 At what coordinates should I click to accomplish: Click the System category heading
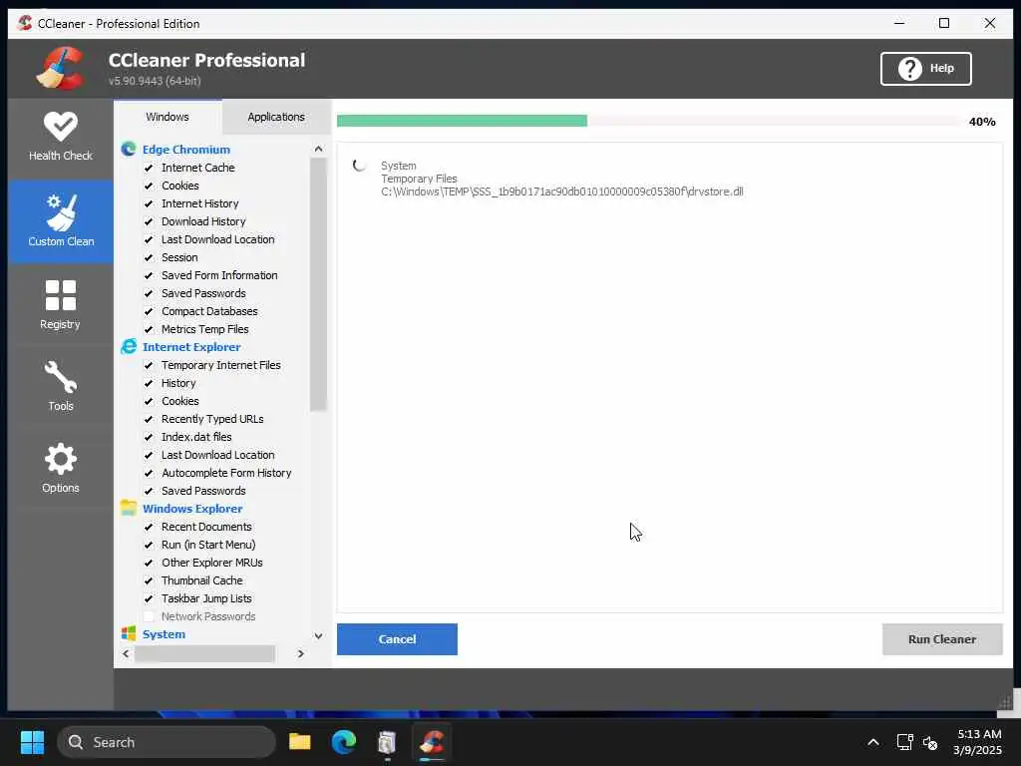pos(164,633)
